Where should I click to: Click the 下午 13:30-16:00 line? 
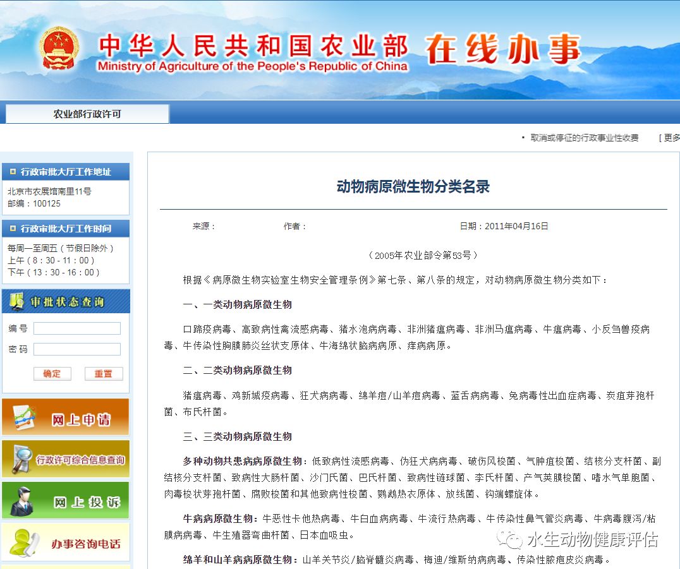click(53, 273)
